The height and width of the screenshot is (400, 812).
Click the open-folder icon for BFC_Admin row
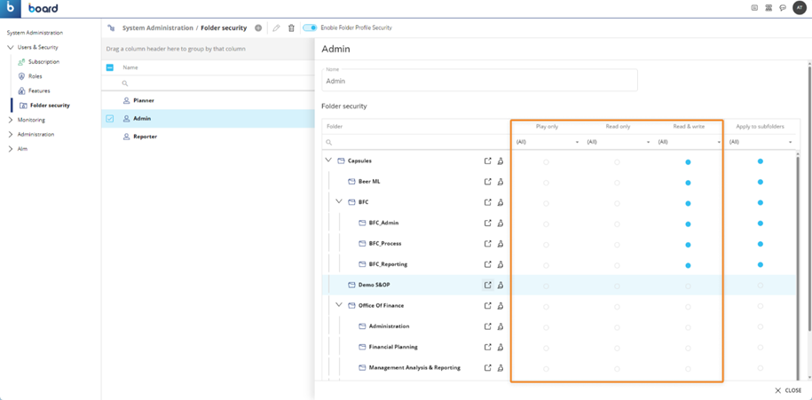point(487,223)
